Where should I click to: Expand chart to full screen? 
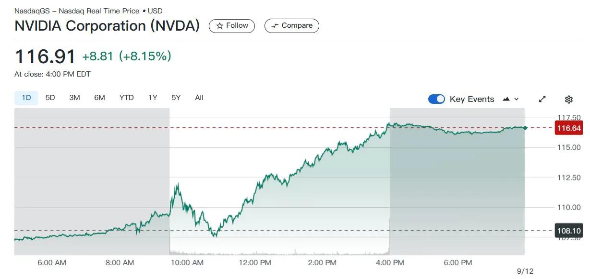pyautogui.click(x=542, y=99)
